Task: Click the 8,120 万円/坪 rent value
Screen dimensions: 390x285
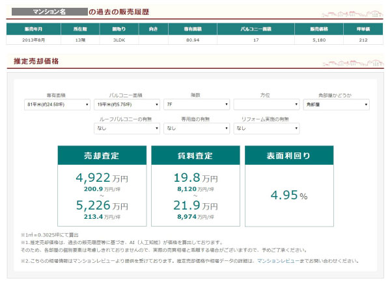Action: click(x=195, y=189)
